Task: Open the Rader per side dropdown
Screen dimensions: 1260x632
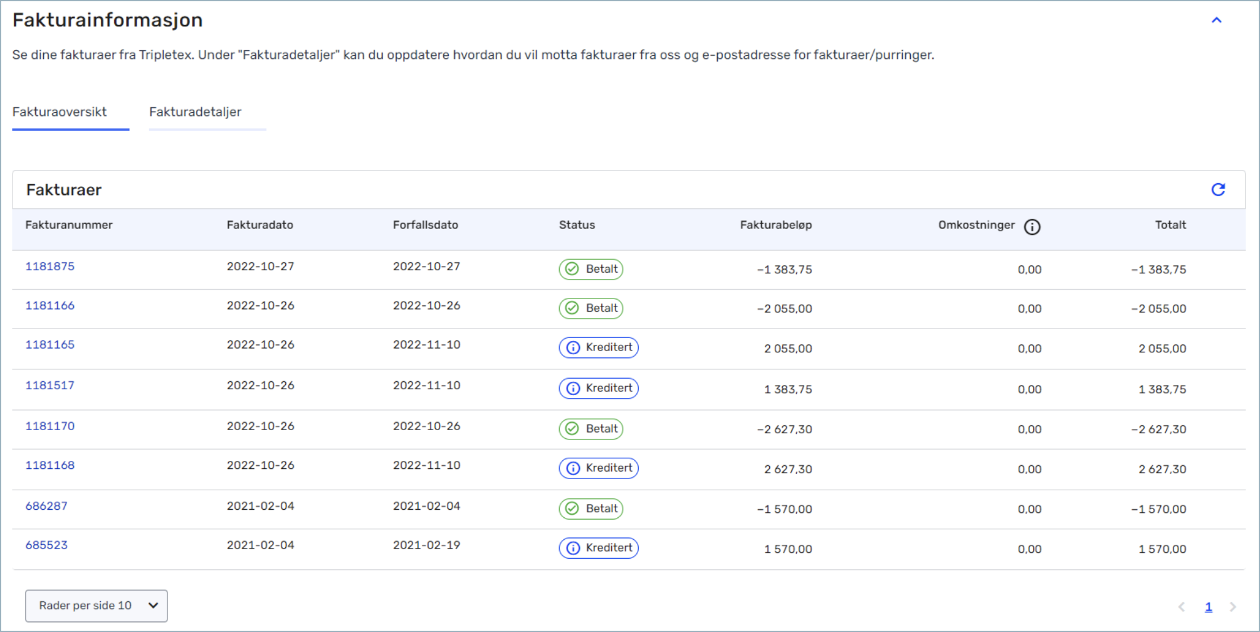Action: point(96,606)
